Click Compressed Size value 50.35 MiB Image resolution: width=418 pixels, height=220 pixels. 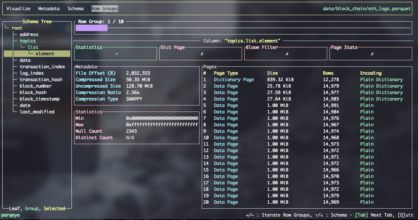[138, 79]
